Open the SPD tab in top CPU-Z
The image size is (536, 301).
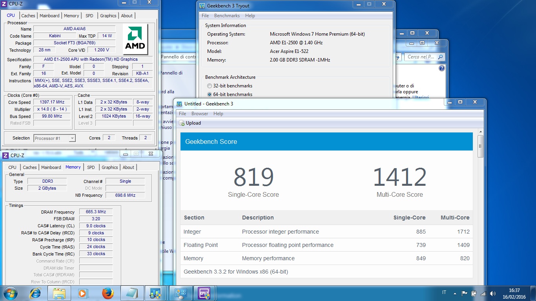pos(89,16)
